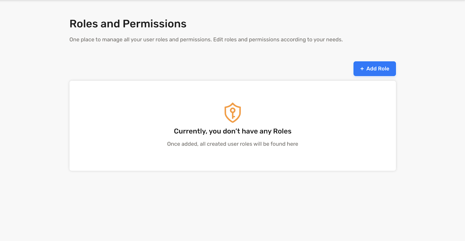Click "One place" at the description start
Viewport: 465px width, 241px height.
coord(80,40)
